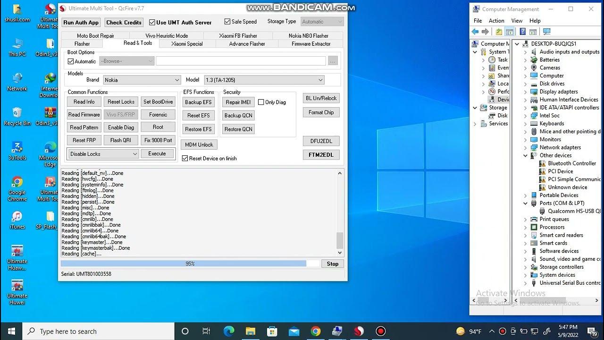Toggle Use UMT Auth Server checkbox
The width and height of the screenshot is (604, 340).
tap(152, 22)
